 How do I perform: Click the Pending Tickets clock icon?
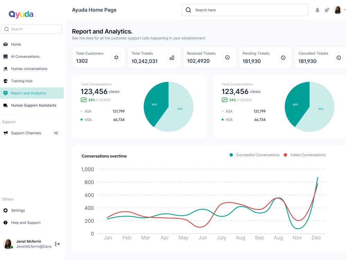pos(283,58)
